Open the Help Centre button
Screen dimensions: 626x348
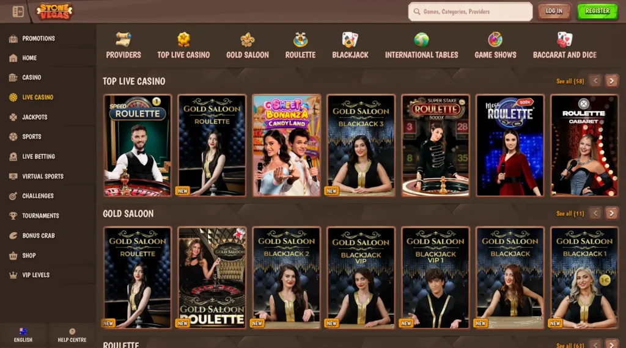(x=72, y=335)
